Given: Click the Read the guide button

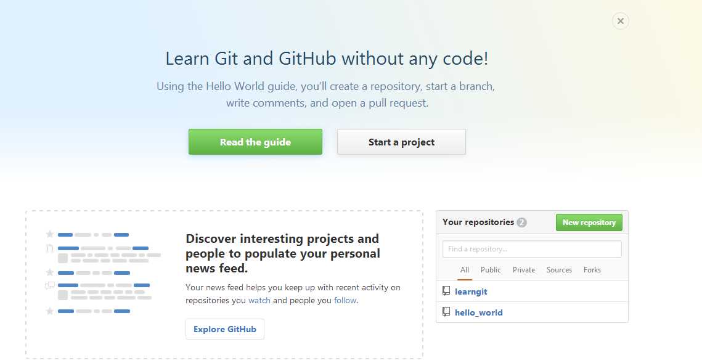Looking at the screenshot, I should (x=255, y=142).
